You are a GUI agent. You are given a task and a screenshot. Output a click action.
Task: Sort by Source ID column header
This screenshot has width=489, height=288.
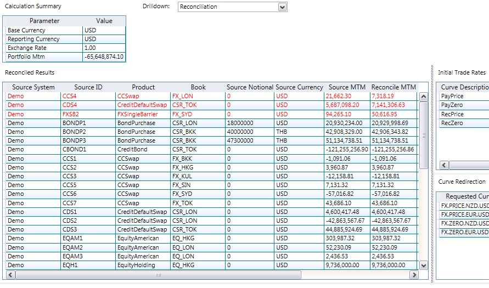click(x=88, y=87)
